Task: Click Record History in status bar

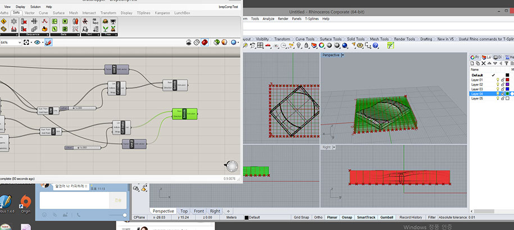Action: click(411, 217)
